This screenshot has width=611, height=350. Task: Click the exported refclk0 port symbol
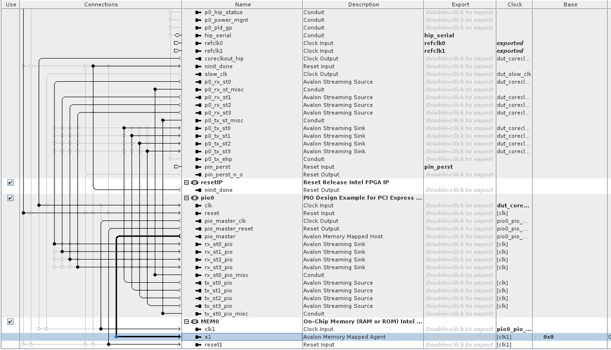click(x=177, y=43)
